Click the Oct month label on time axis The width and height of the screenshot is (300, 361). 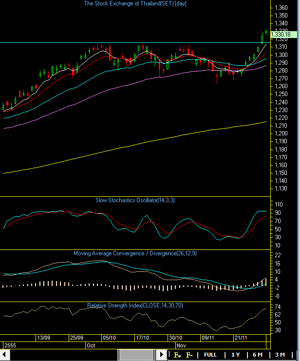(x=91, y=344)
